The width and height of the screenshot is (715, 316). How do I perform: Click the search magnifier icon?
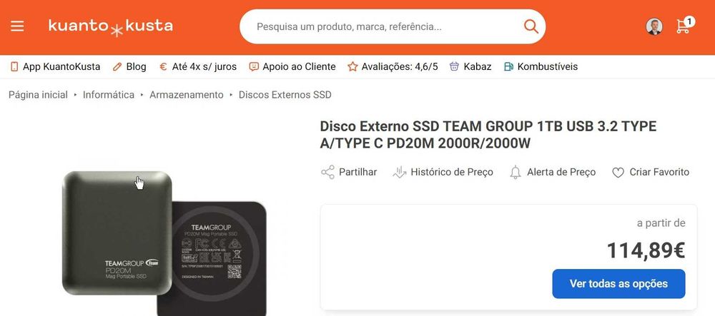[x=531, y=26]
